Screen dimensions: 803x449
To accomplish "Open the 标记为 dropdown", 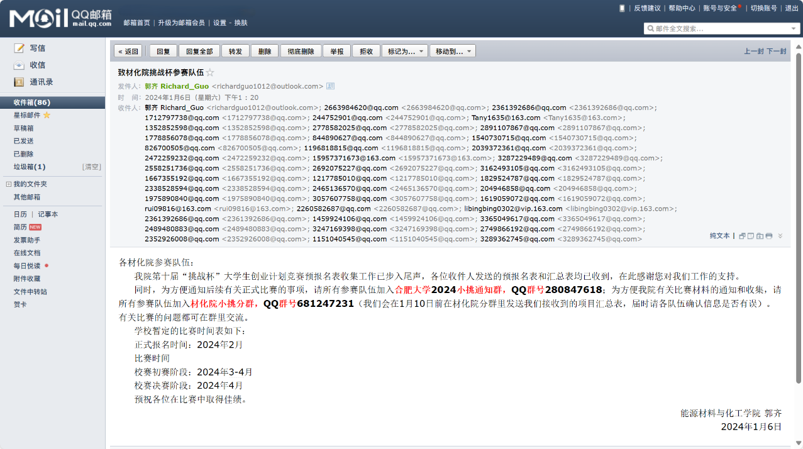I will 404,52.
